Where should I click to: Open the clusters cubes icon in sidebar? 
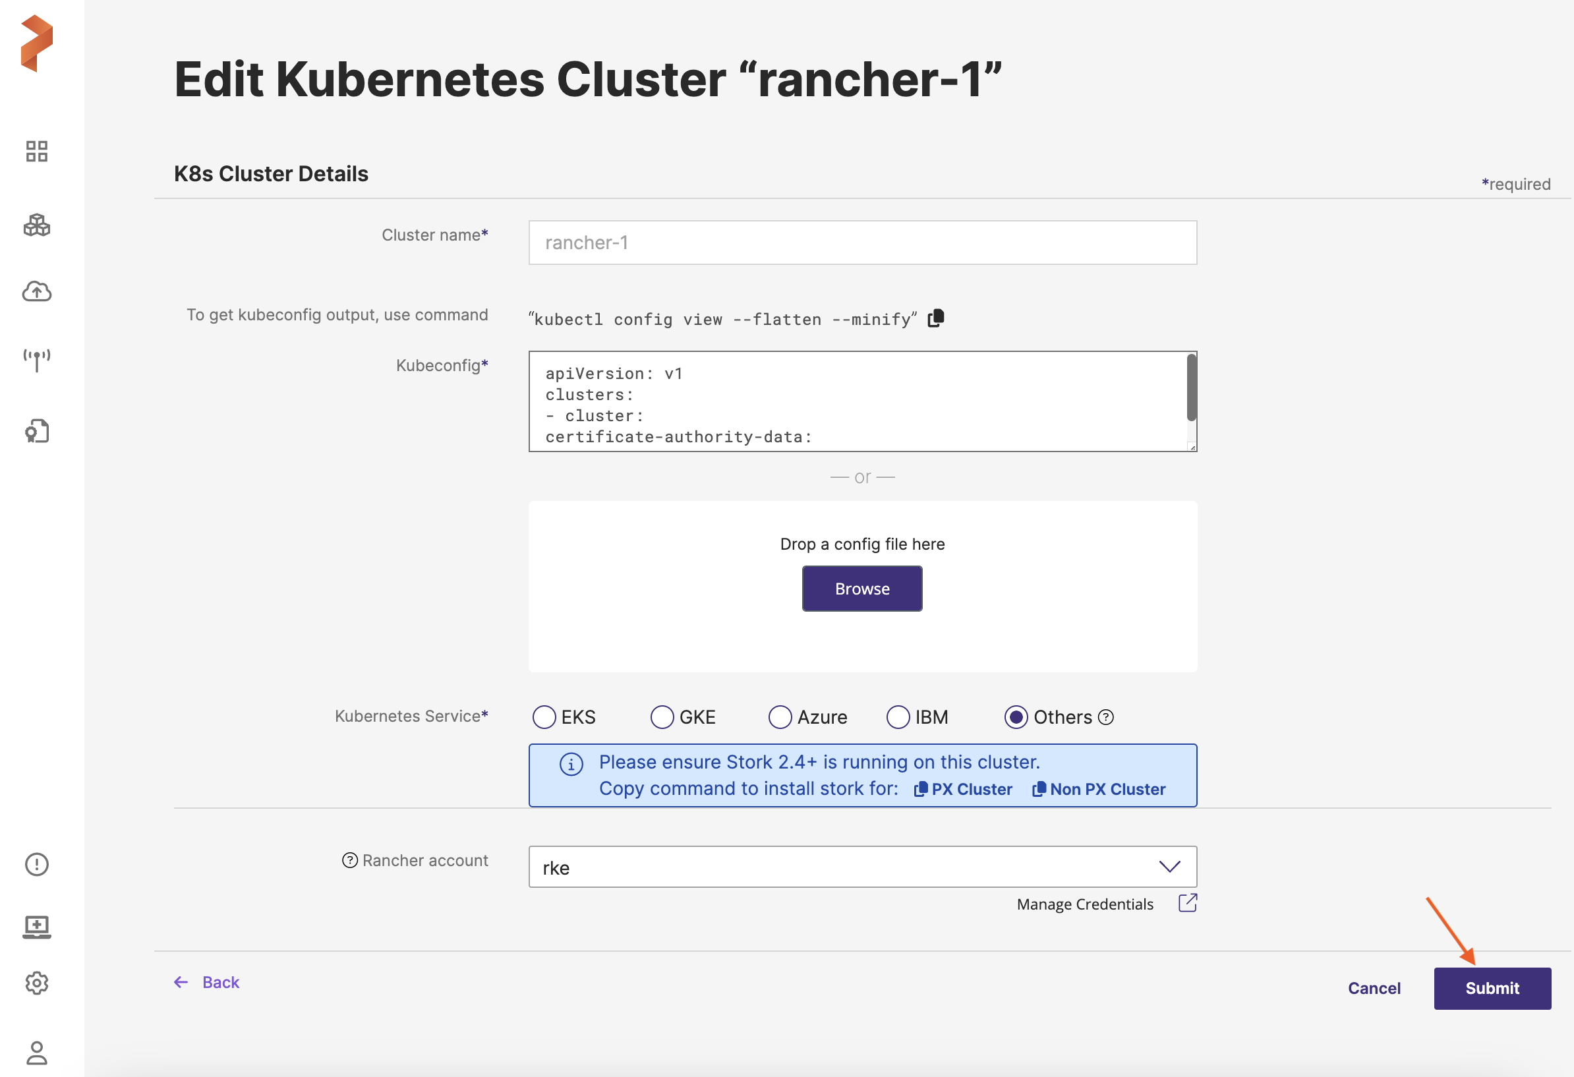point(36,225)
